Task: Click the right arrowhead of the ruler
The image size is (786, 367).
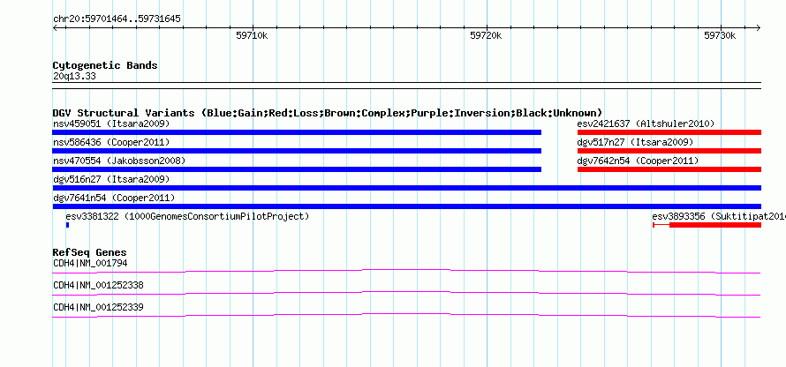Action: [758, 27]
